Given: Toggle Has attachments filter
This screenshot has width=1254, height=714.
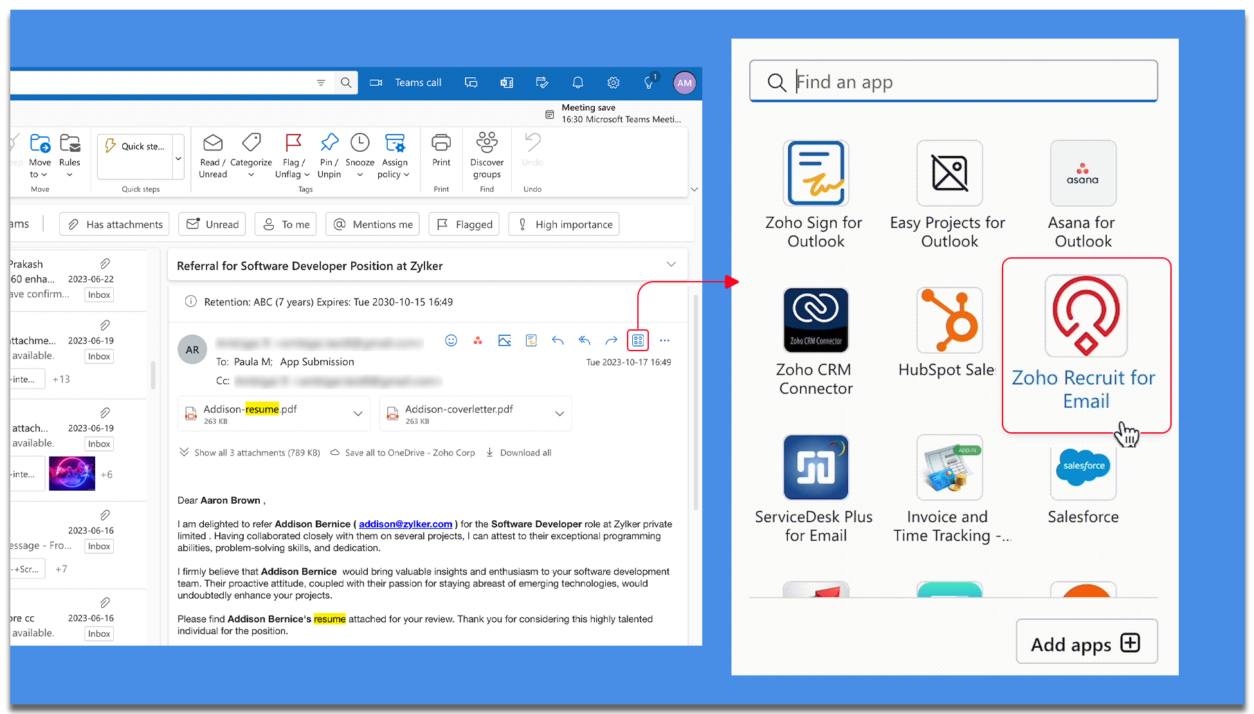Looking at the screenshot, I should click(114, 224).
